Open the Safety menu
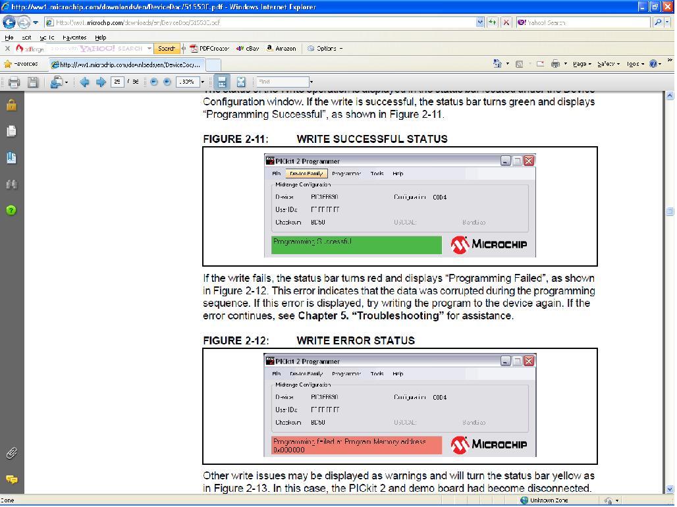This screenshot has height=507, width=677. click(x=609, y=64)
